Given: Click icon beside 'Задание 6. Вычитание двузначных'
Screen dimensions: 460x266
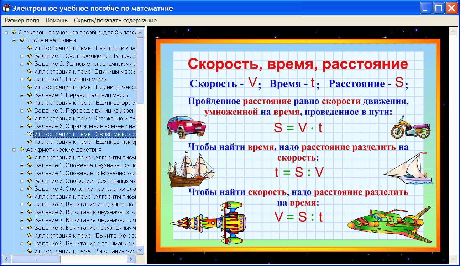Looking at the screenshot, I should click(30, 212).
